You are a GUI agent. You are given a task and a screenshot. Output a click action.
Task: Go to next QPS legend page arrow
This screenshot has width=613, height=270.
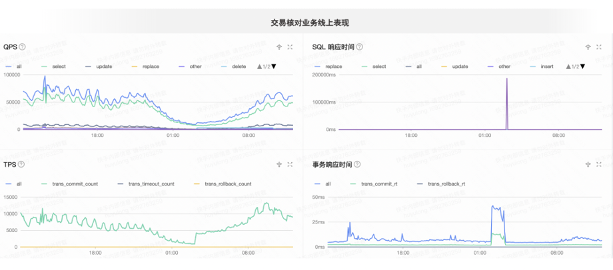[x=274, y=67]
